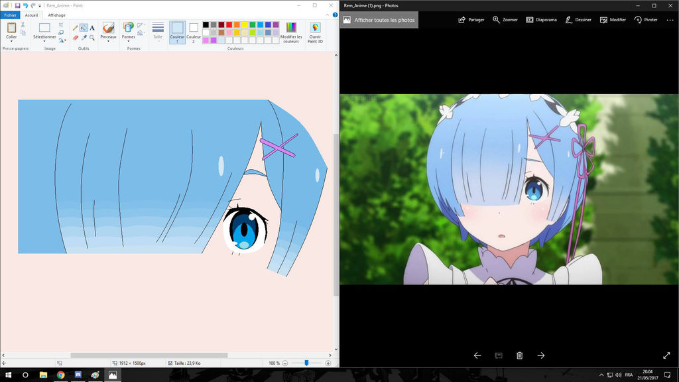This screenshot has height=382, width=679.
Task: Go to previous photo arrow
Action: (477, 355)
